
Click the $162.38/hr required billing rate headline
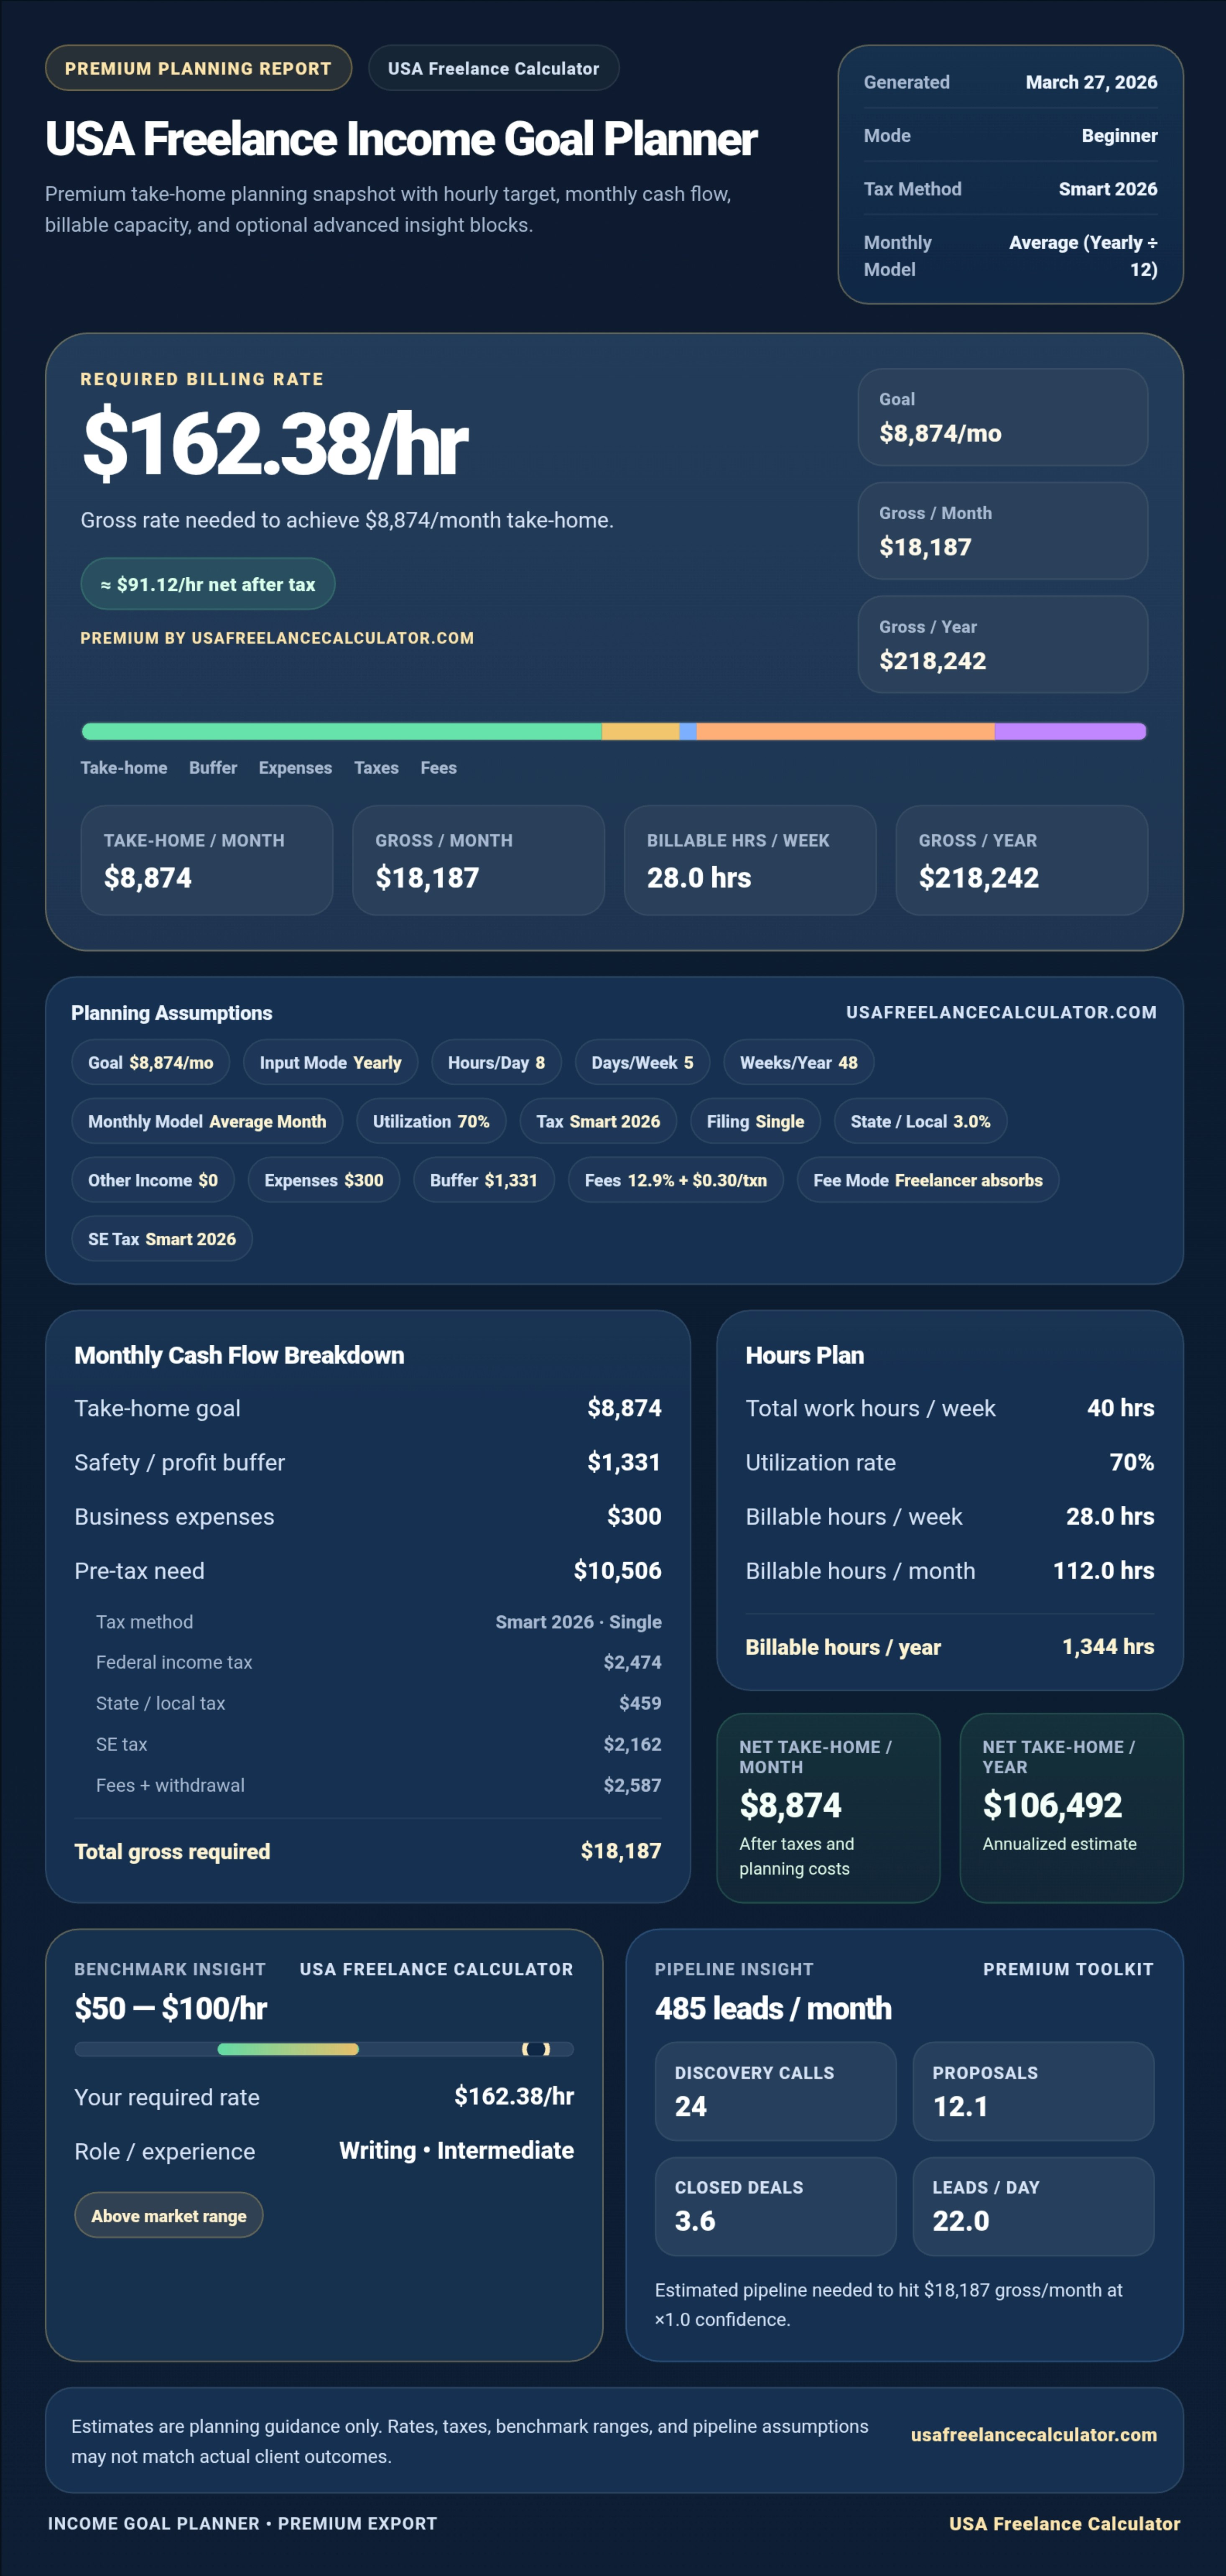pyautogui.click(x=275, y=444)
